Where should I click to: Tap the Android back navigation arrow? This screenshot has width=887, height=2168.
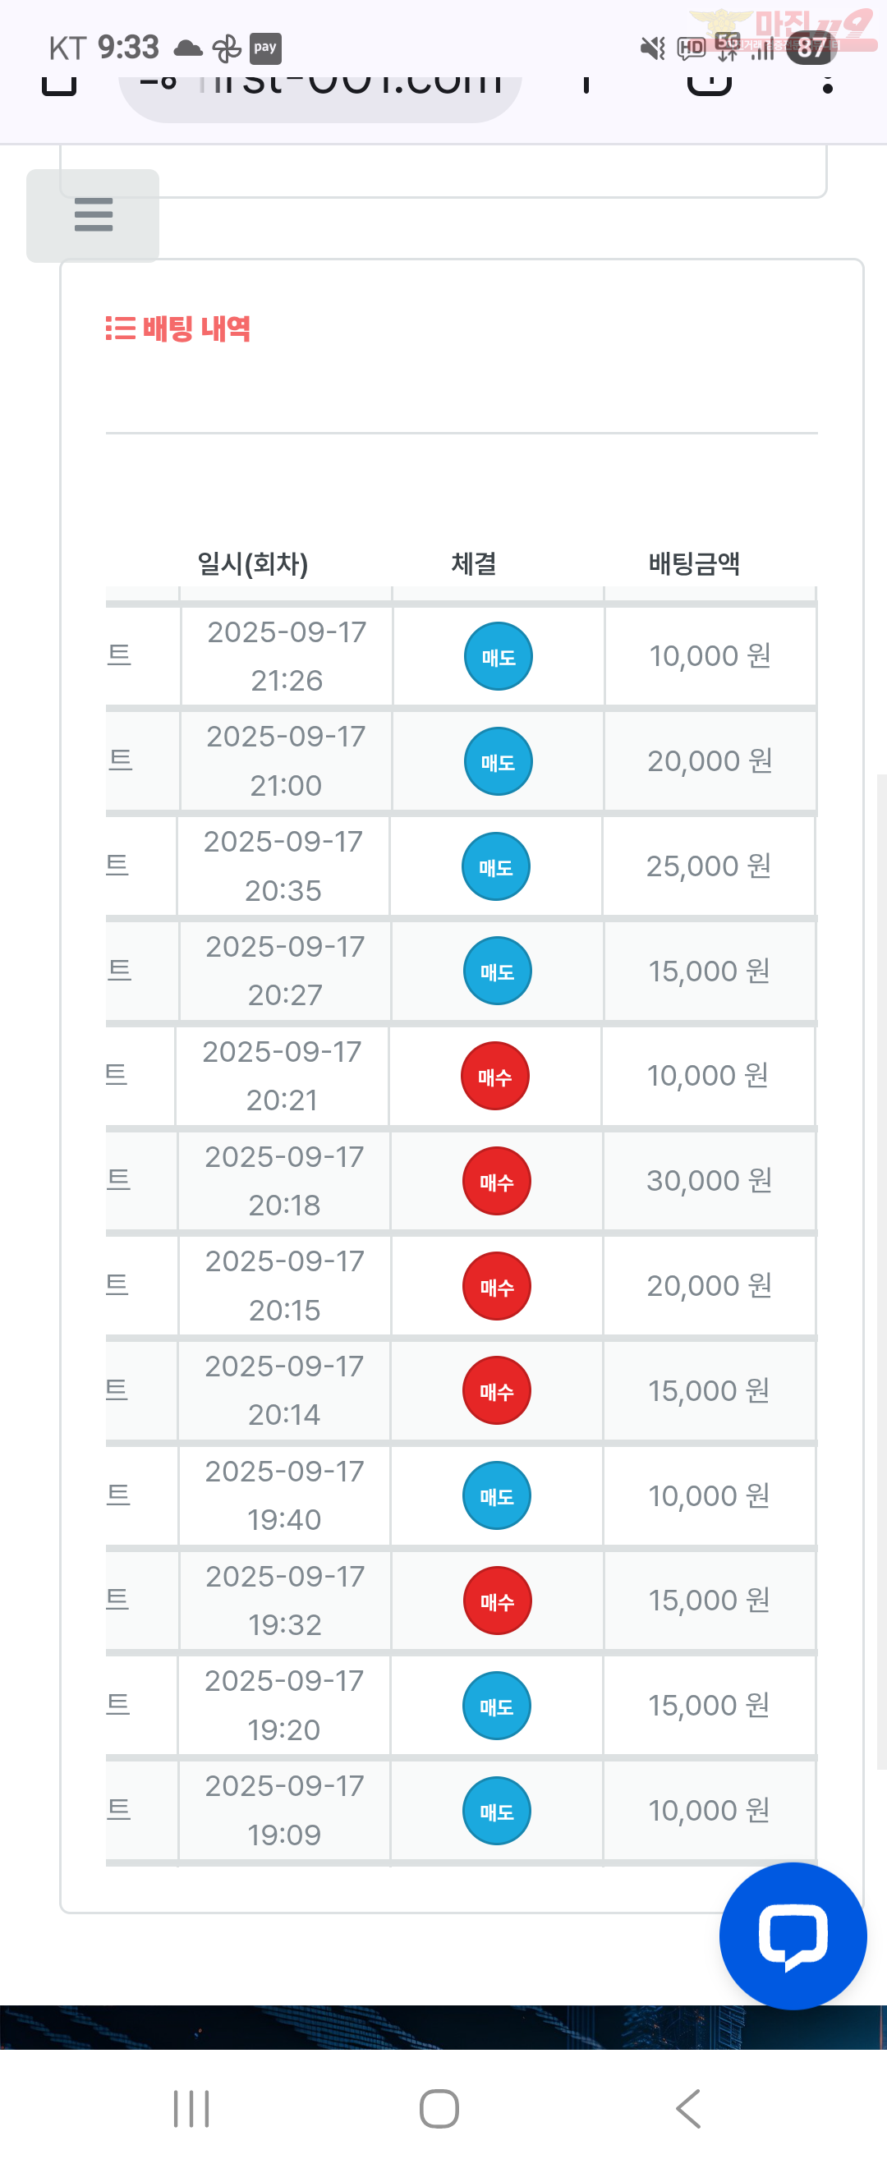click(688, 2109)
